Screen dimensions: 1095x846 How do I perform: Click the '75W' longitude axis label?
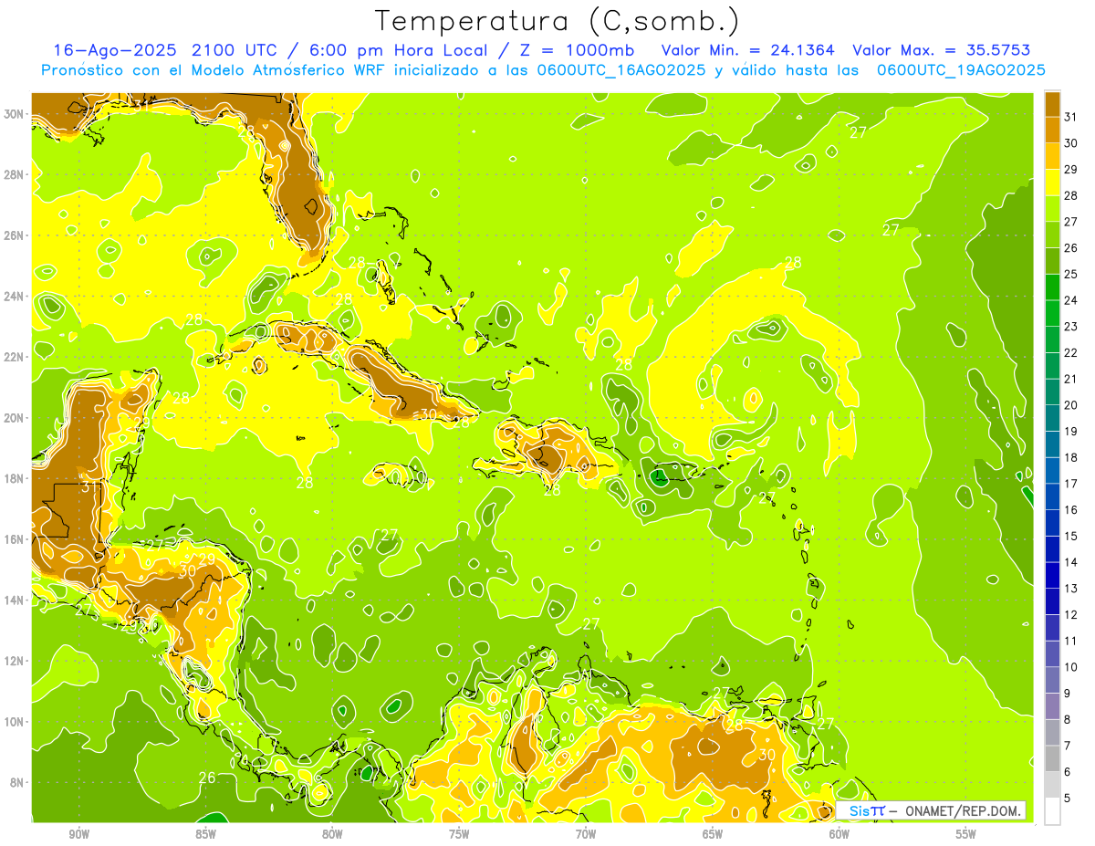click(x=459, y=833)
